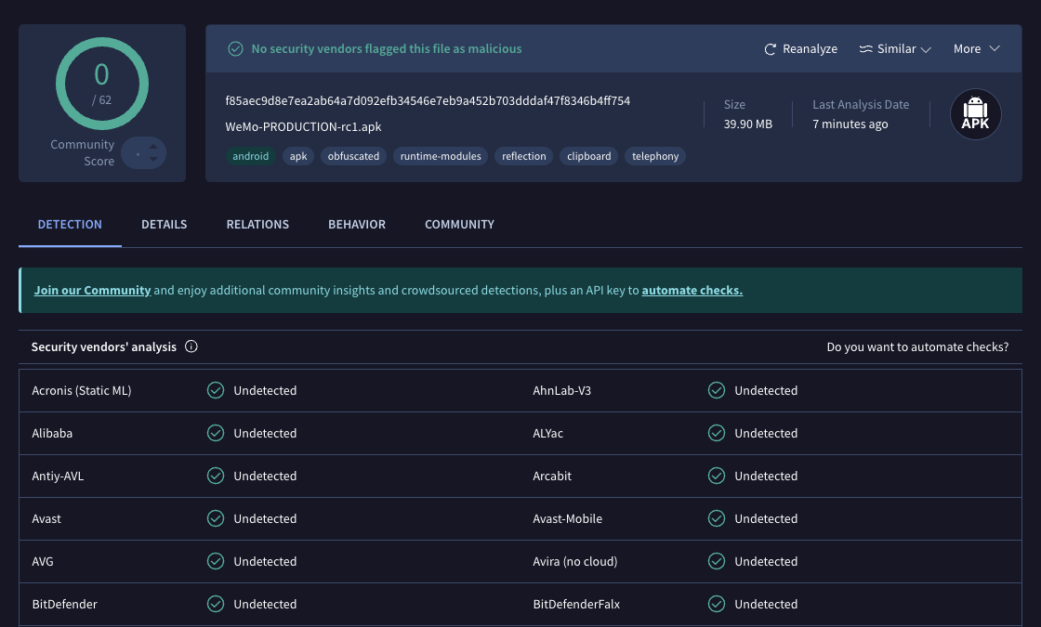The height and width of the screenshot is (627, 1041).
Task: Click the Android APK file type icon
Action: pyautogui.click(x=975, y=114)
